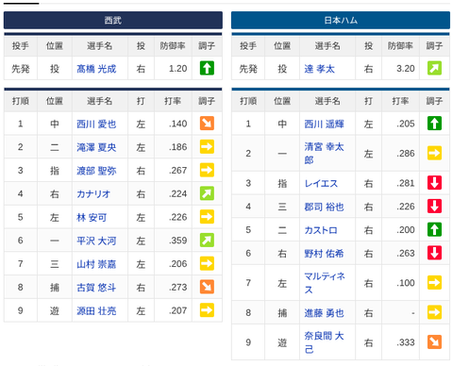Click the 日本ハム team header bar
The height and width of the screenshot is (366, 453).
341,20
